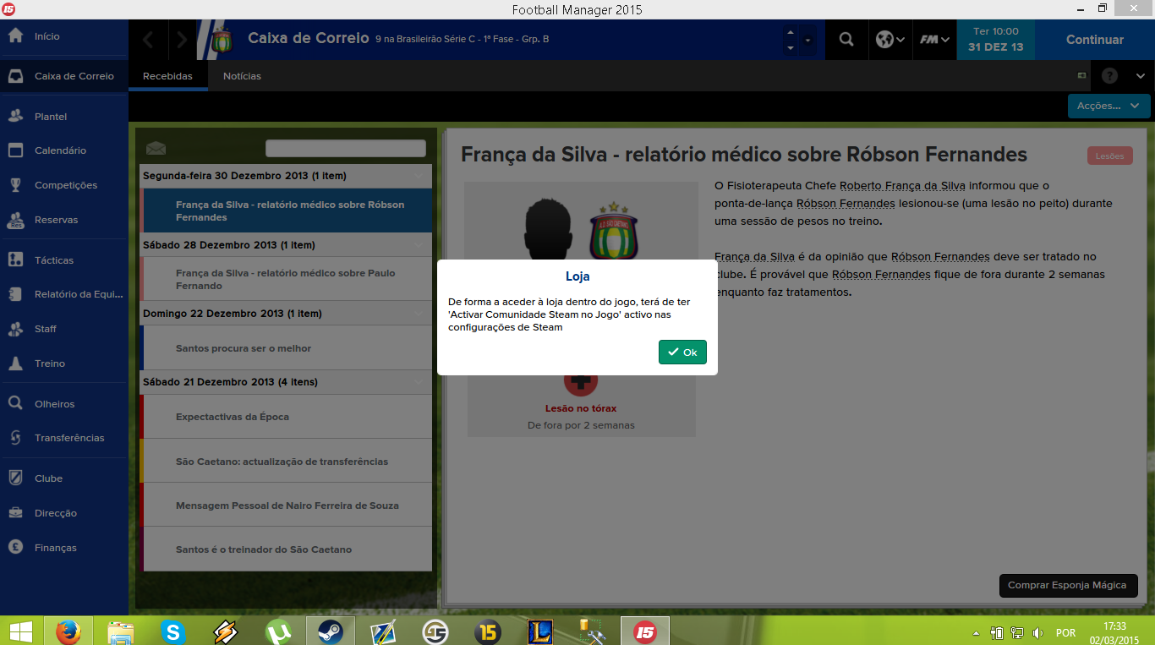The width and height of the screenshot is (1155, 645).
Task: Click the Comprar Esponja Mágica button
Action: tap(1067, 585)
